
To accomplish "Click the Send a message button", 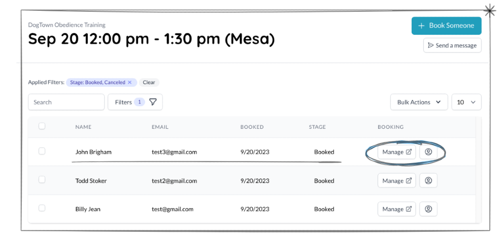I will point(452,46).
